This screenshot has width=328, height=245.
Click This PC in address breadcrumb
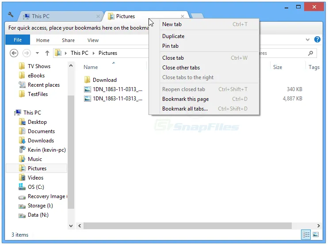[80, 53]
